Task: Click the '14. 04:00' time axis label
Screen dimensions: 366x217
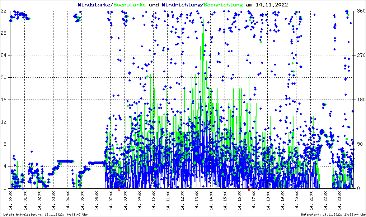Action: (68, 200)
